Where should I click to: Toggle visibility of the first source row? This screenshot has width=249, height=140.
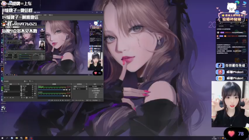(33, 86)
